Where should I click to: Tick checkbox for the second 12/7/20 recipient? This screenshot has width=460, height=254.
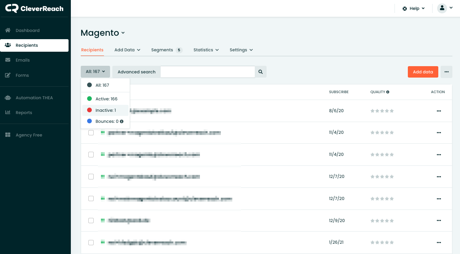pos(91,198)
